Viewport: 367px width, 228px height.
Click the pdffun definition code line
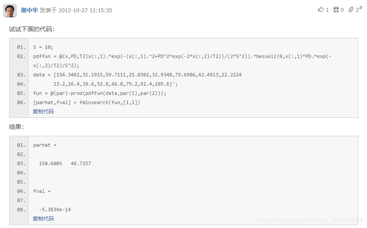pos(182,61)
